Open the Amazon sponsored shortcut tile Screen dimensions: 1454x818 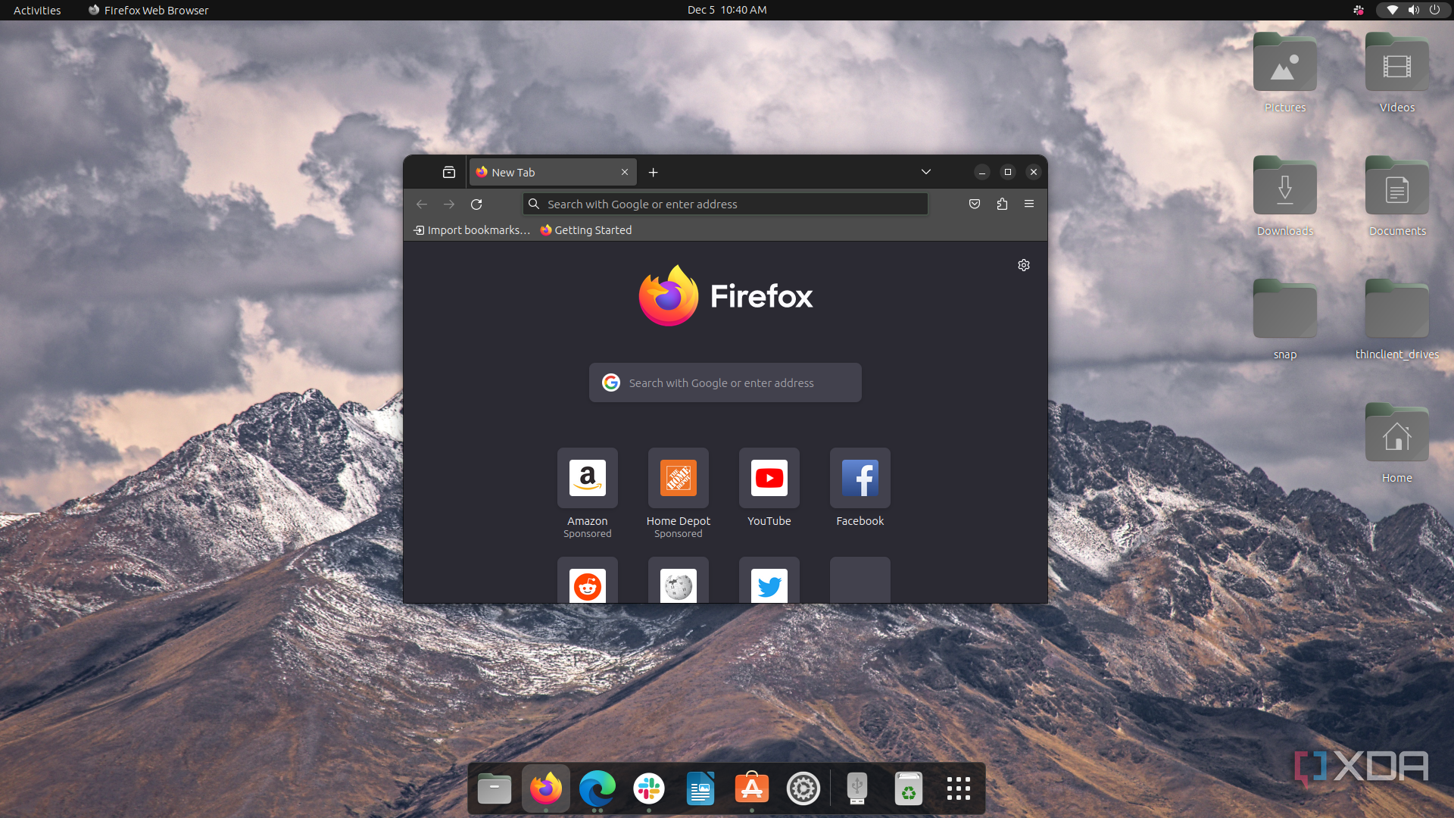pos(587,479)
